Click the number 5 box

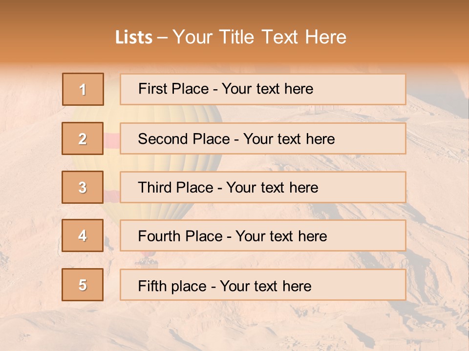pyautogui.click(x=83, y=285)
